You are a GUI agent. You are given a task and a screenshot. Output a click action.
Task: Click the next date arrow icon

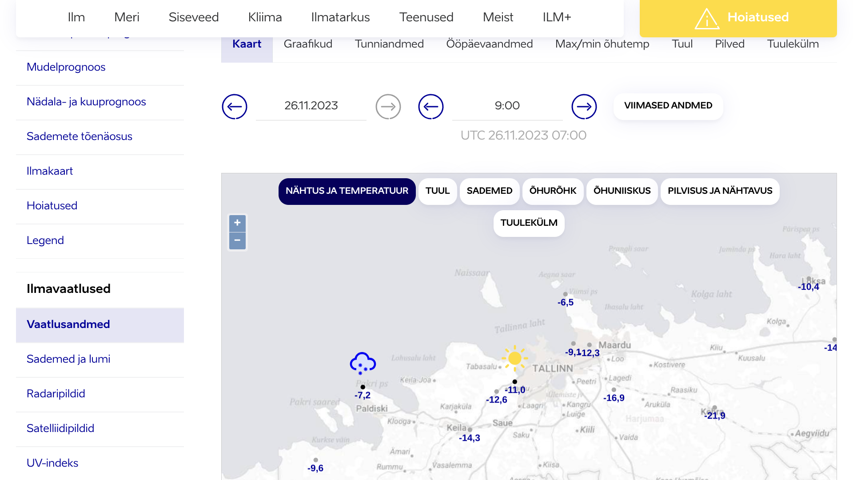point(388,107)
